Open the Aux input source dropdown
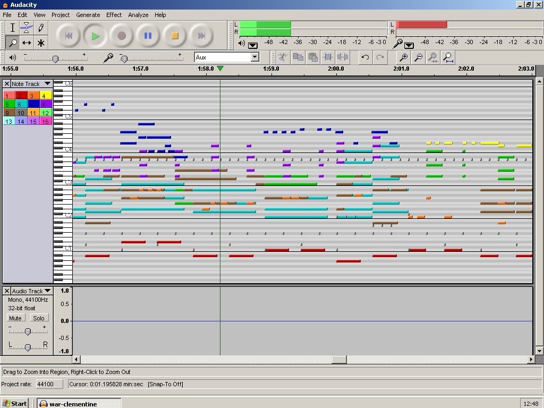 (255, 57)
